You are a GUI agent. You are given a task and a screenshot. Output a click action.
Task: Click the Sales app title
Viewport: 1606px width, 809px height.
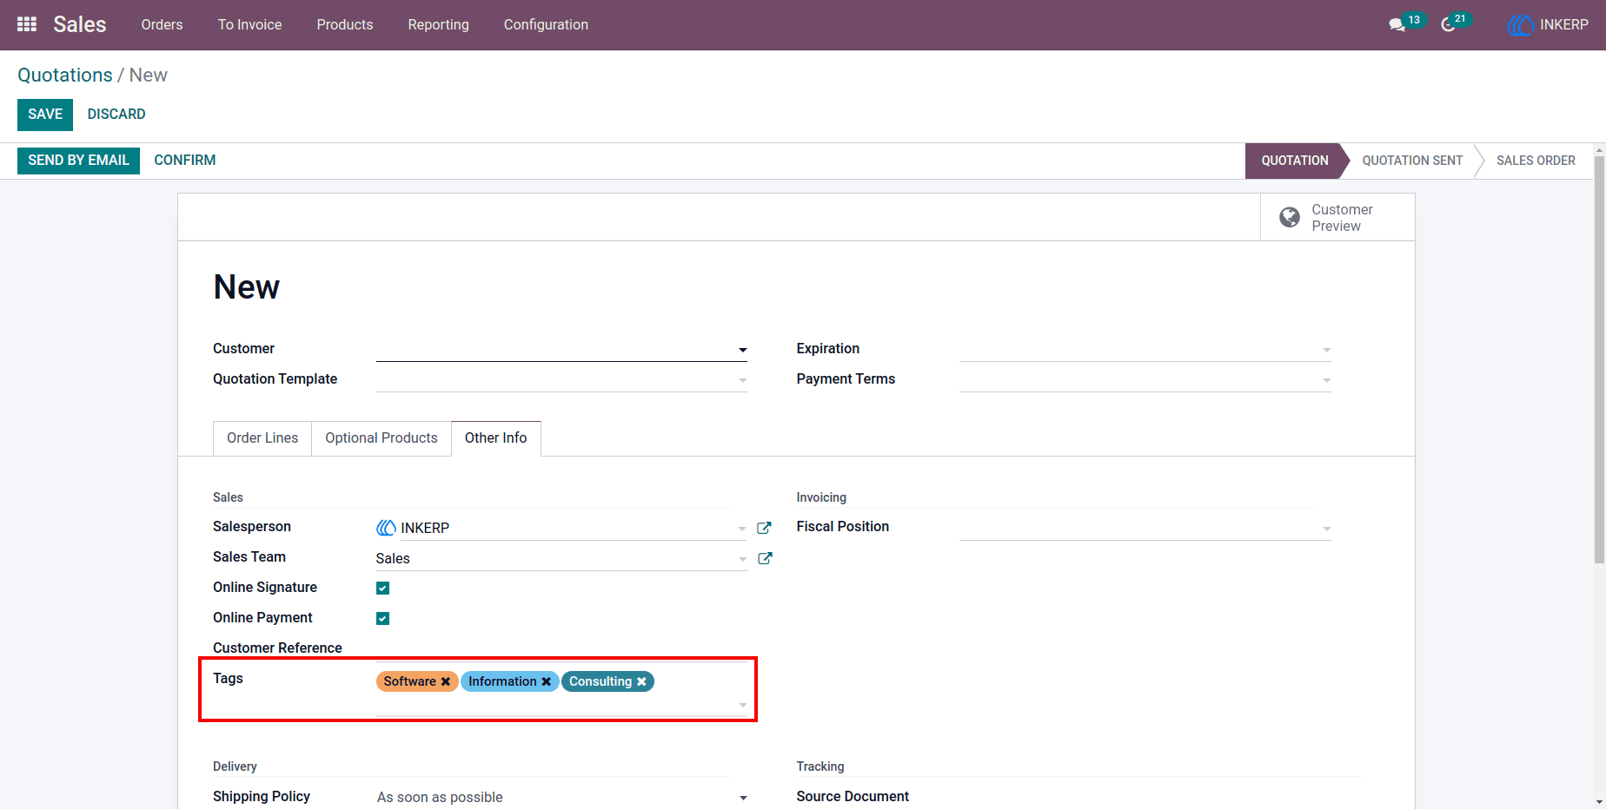(x=80, y=24)
